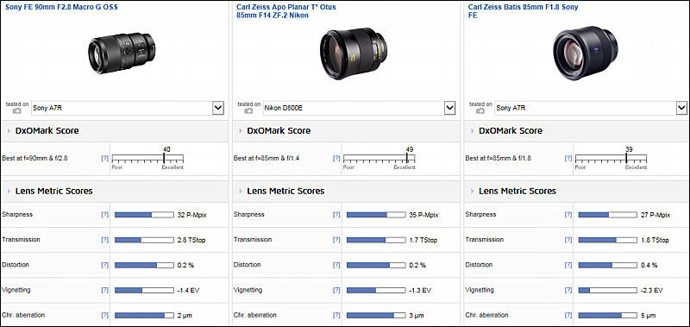Click the score scale showing 49
This screenshot has height=327, width=690.
coord(379,158)
